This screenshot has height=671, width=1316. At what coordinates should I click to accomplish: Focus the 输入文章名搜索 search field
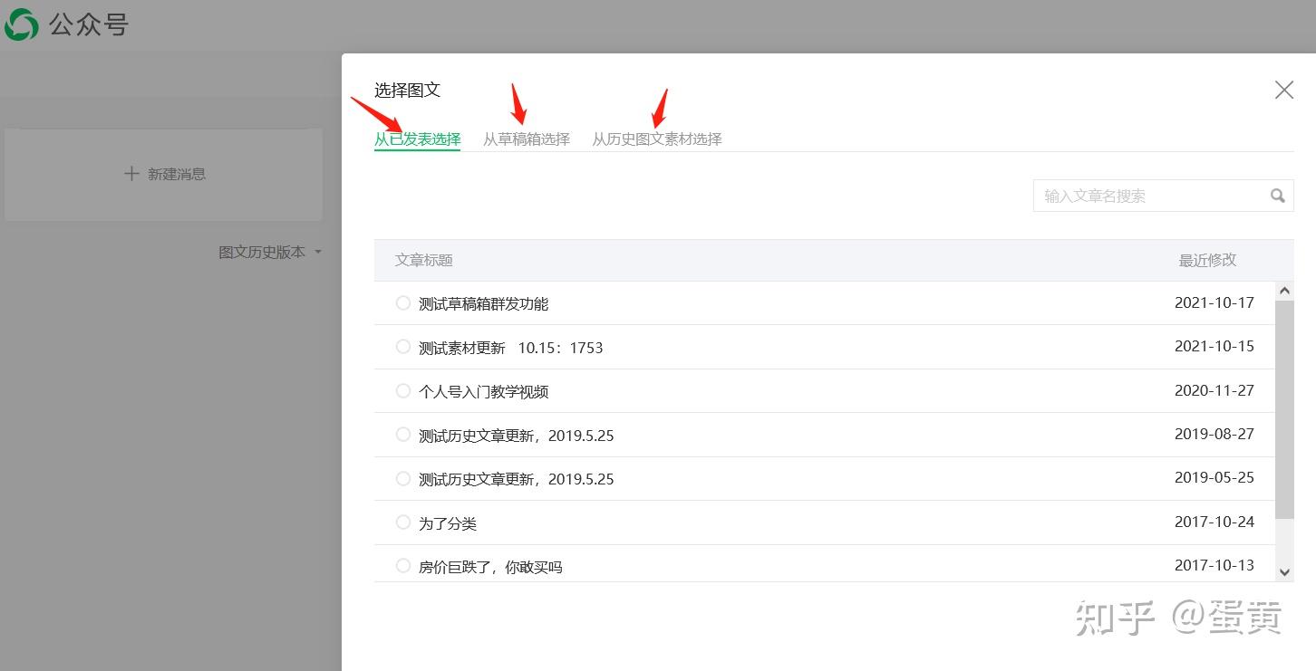(x=1163, y=196)
